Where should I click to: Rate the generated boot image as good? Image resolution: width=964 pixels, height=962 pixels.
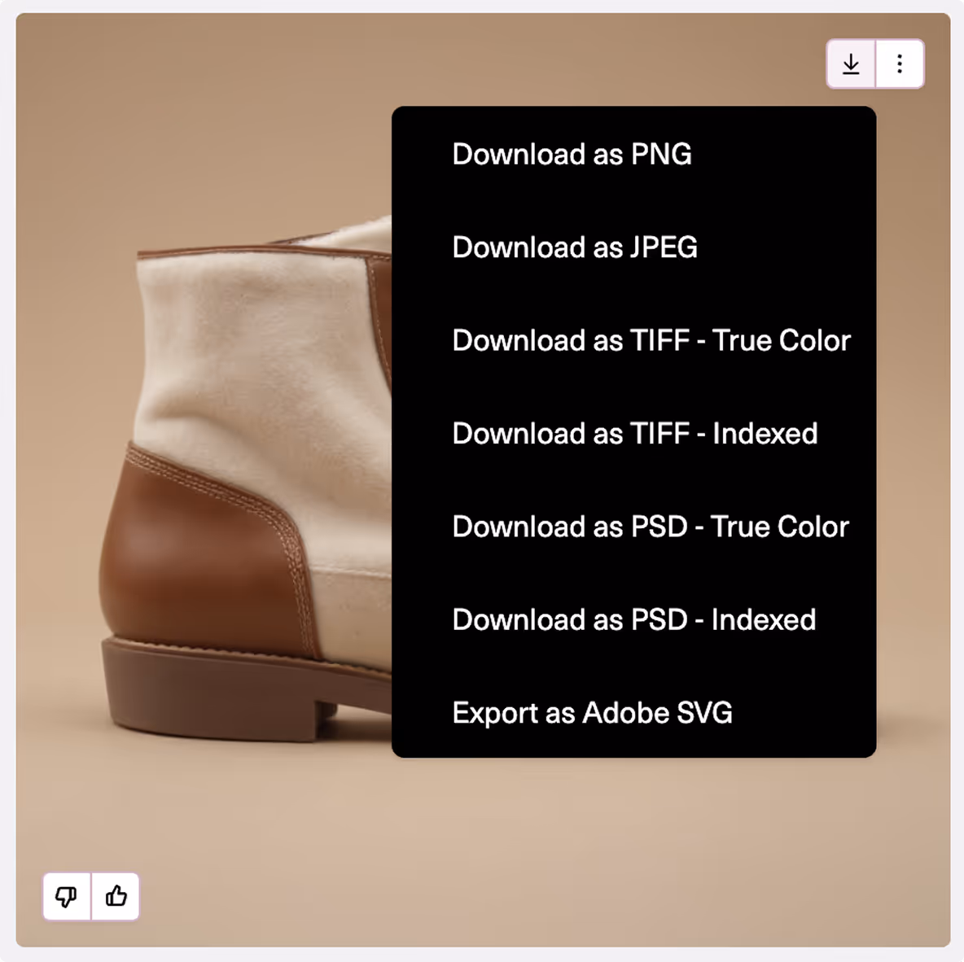pos(116,896)
